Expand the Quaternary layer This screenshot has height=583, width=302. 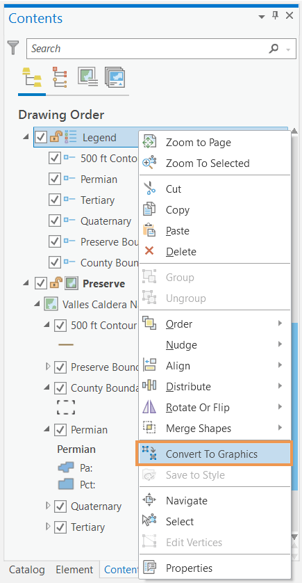coord(47,506)
